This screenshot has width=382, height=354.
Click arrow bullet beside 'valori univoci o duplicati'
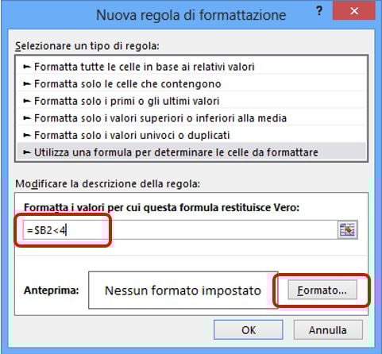(x=27, y=135)
